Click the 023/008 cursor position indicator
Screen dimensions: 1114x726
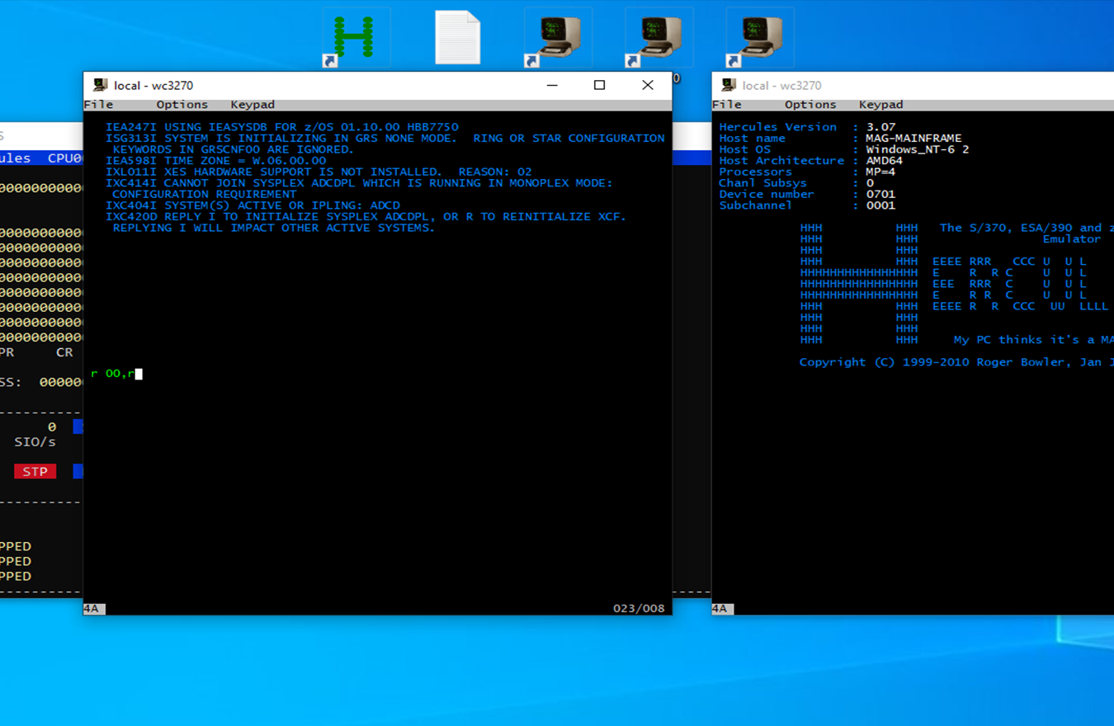[x=638, y=609]
